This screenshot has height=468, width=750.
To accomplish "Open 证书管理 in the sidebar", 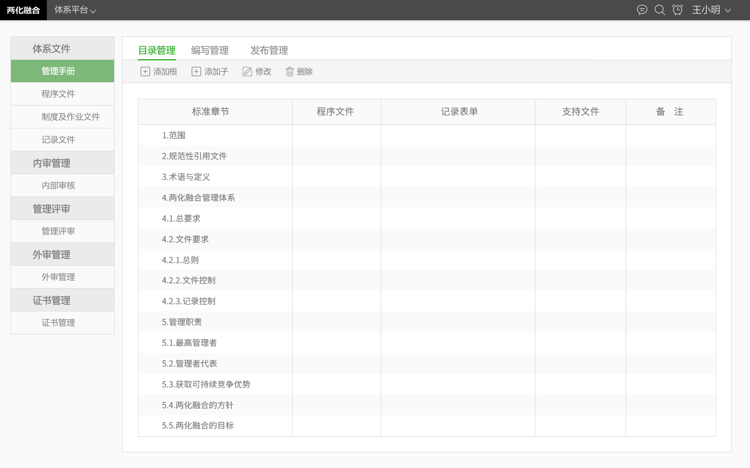I will click(62, 322).
